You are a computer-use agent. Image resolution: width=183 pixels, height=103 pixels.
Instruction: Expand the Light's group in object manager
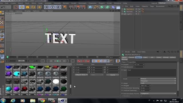point(122,14)
